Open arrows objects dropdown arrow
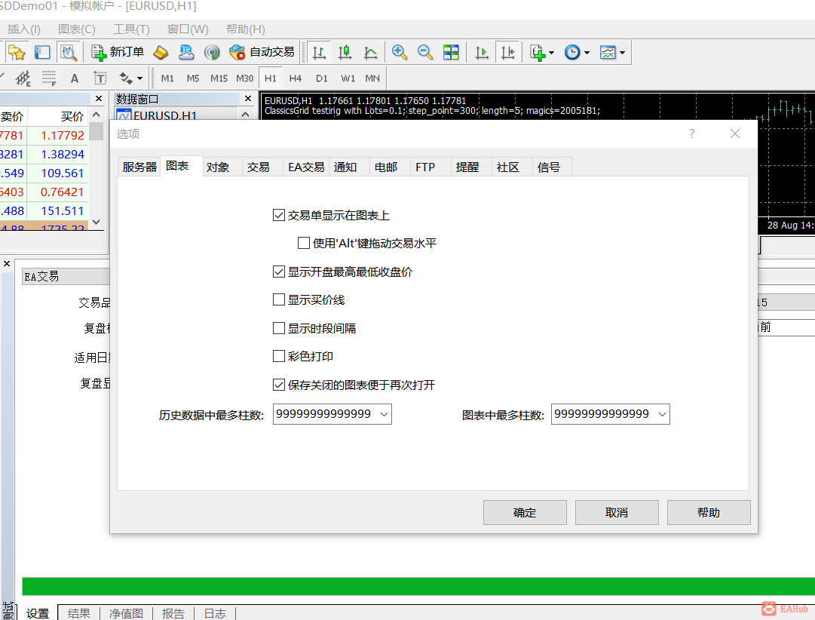This screenshot has width=815, height=620. (x=139, y=79)
